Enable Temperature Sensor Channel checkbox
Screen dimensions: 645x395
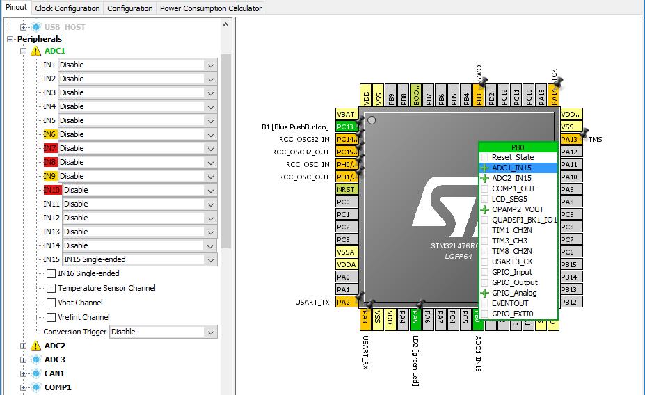[x=51, y=288]
